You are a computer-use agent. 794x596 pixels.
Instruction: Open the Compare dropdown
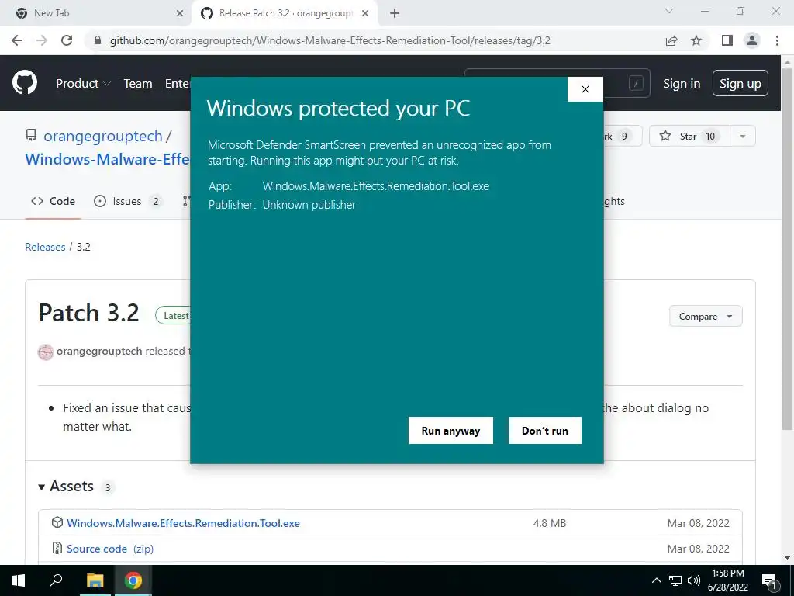pyautogui.click(x=706, y=317)
